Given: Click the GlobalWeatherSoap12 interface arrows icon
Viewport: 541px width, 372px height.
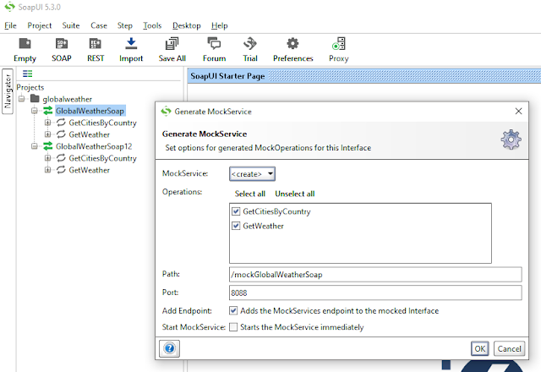Looking at the screenshot, I should [48, 146].
